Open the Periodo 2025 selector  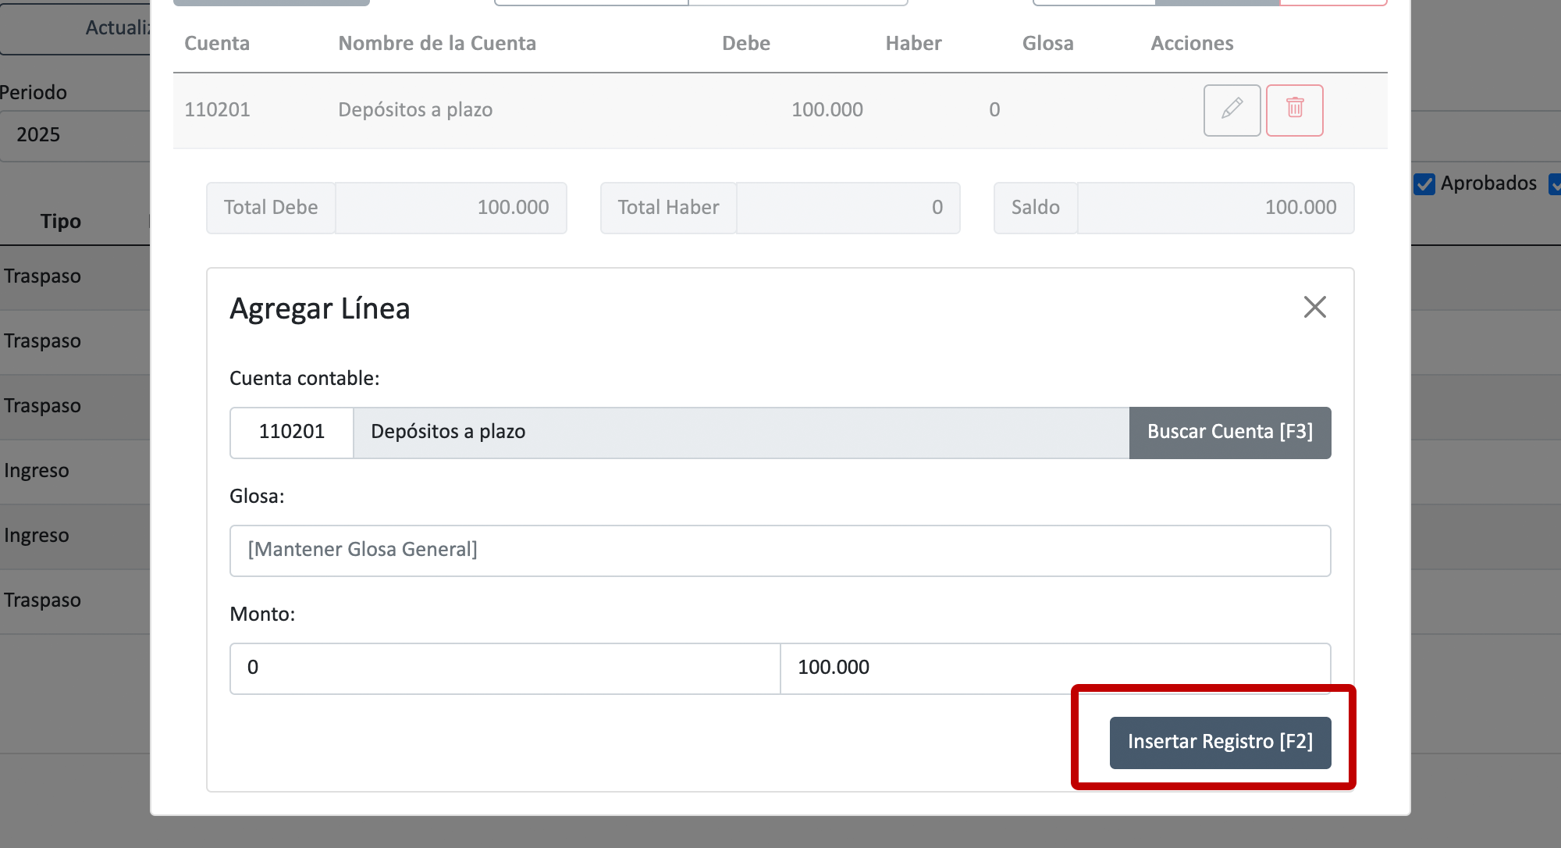click(x=75, y=135)
